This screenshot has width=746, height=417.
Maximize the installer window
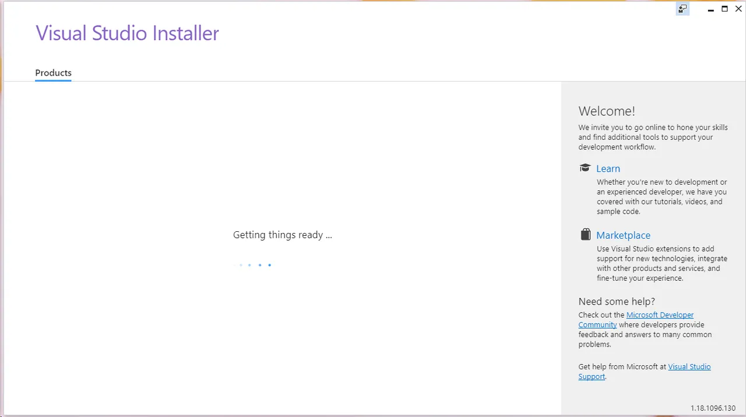(725, 9)
